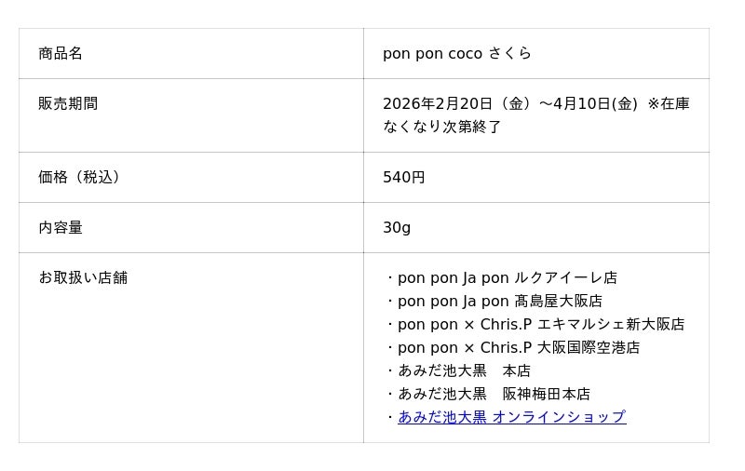Click the （税込） text beside 価格
Image resolution: width=745 pixels, height=471 pixels.
pyautogui.click(x=97, y=177)
